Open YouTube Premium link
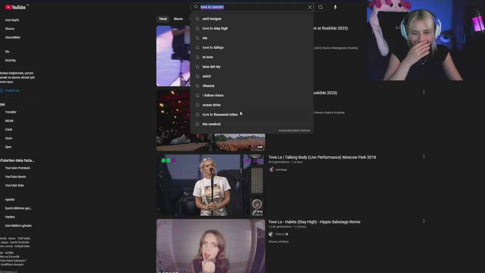 pyautogui.click(x=17, y=168)
